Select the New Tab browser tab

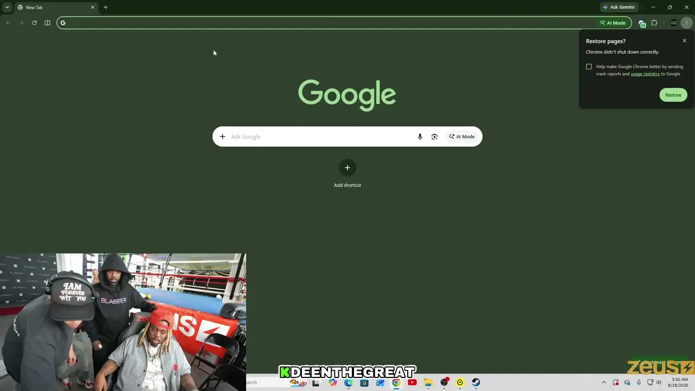tap(56, 8)
